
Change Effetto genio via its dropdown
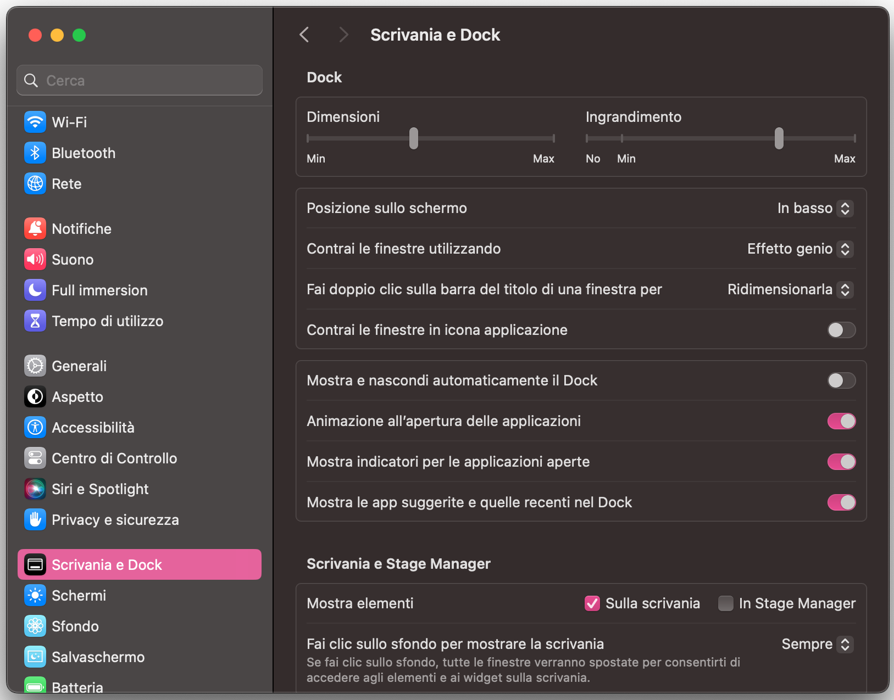799,249
